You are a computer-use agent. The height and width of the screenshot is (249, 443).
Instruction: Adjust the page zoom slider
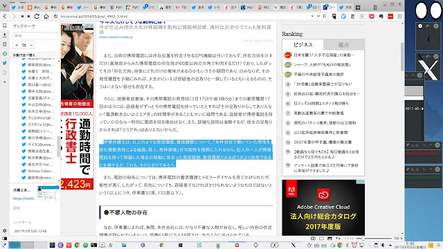[374, 239]
